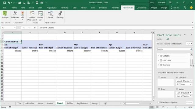195x109 pixels.
Task: Open Power Pivot Settings
Action: tap(60, 15)
